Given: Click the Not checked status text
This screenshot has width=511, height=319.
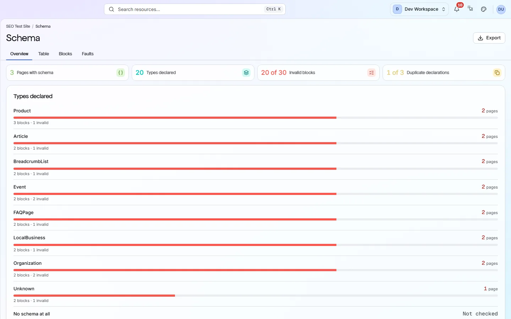Looking at the screenshot, I should (x=480, y=314).
